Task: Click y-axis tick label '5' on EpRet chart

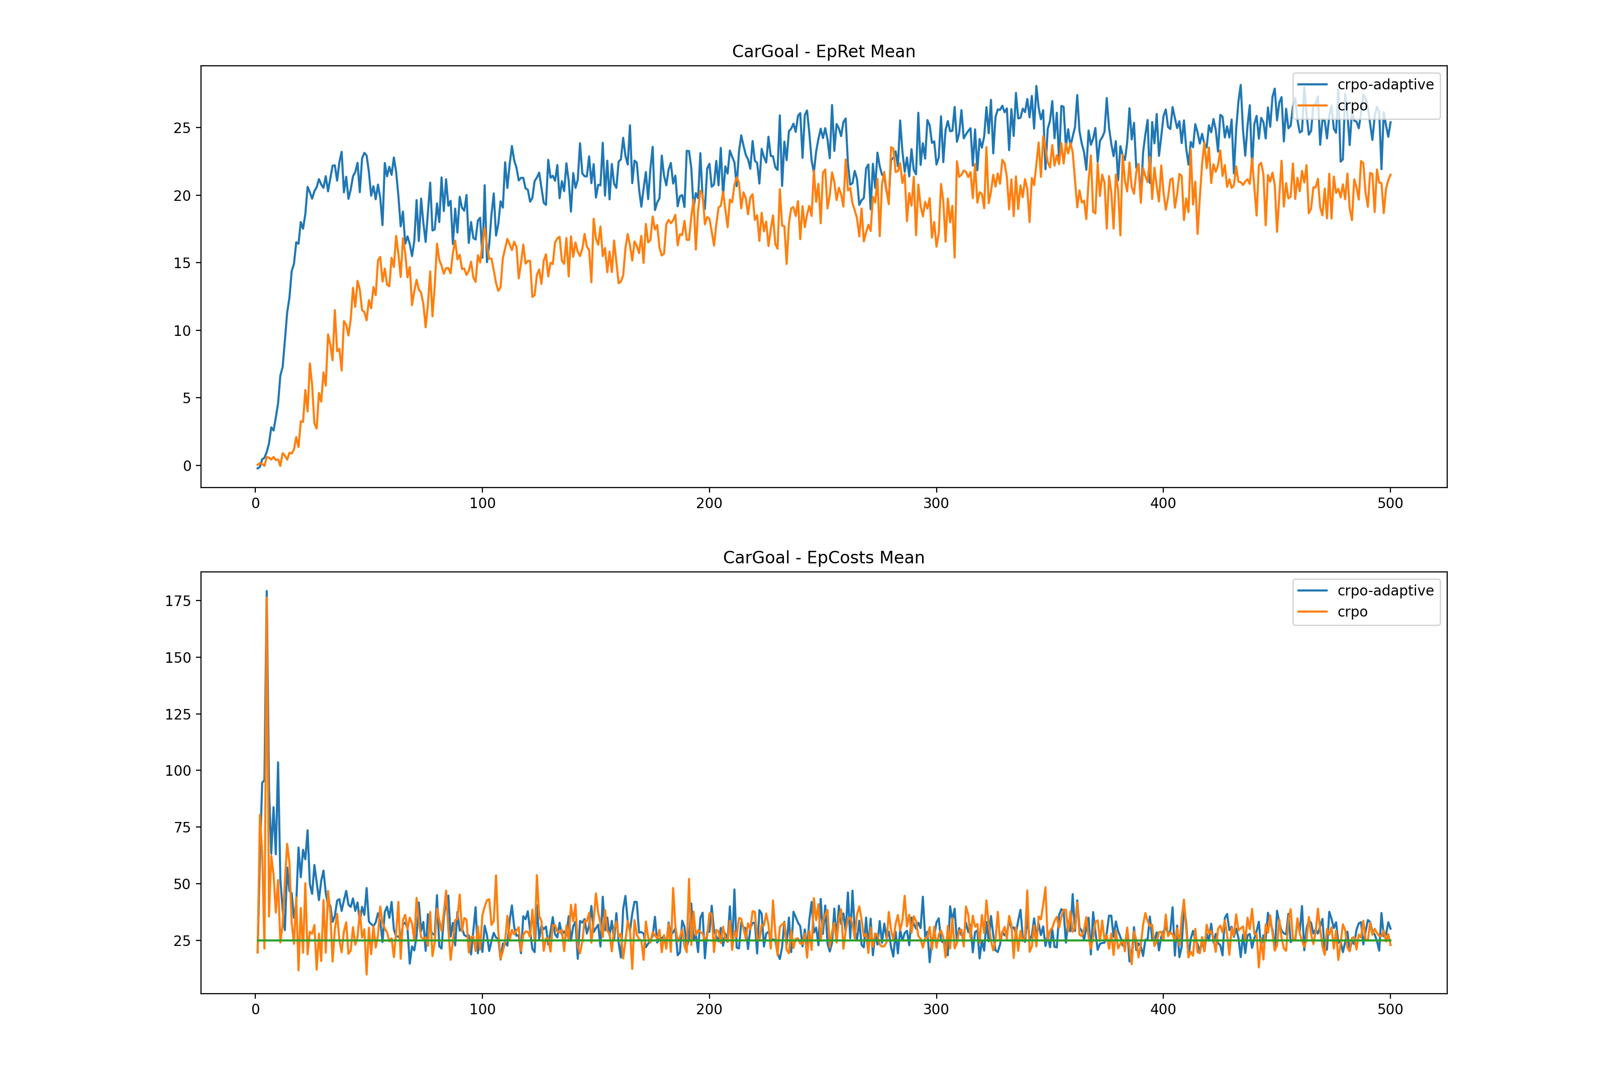Action: tap(187, 399)
